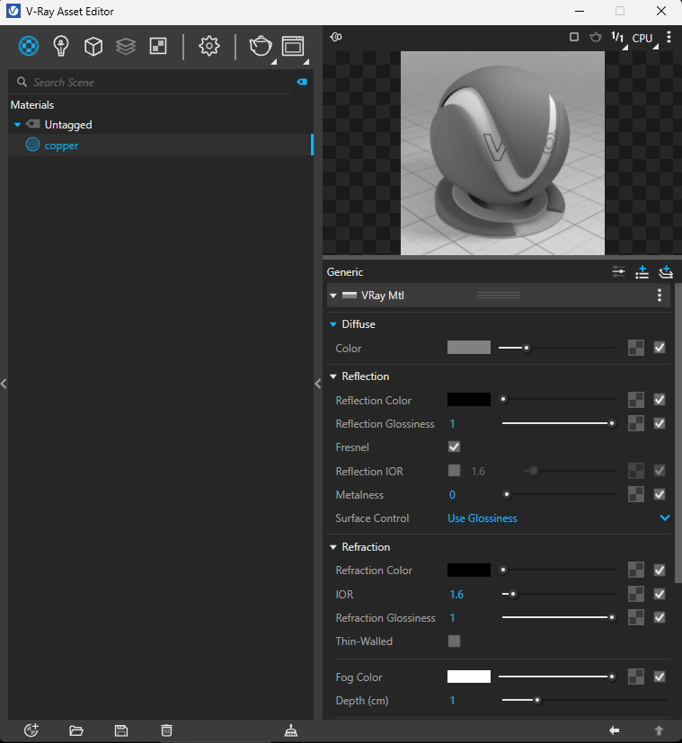Click the tag filter icon in search bar
Viewport: 682px width, 743px height.
(302, 82)
